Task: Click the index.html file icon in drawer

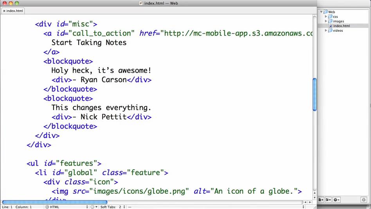Action: coord(331,26)
